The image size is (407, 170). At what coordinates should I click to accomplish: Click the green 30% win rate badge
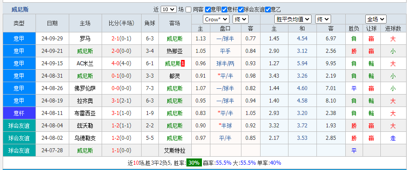(194, 163)
